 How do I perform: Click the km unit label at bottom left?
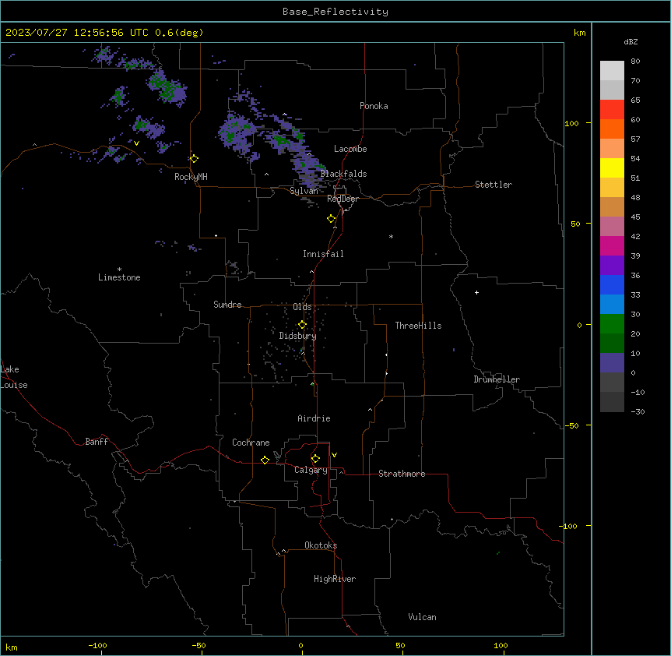pos(12,647)
